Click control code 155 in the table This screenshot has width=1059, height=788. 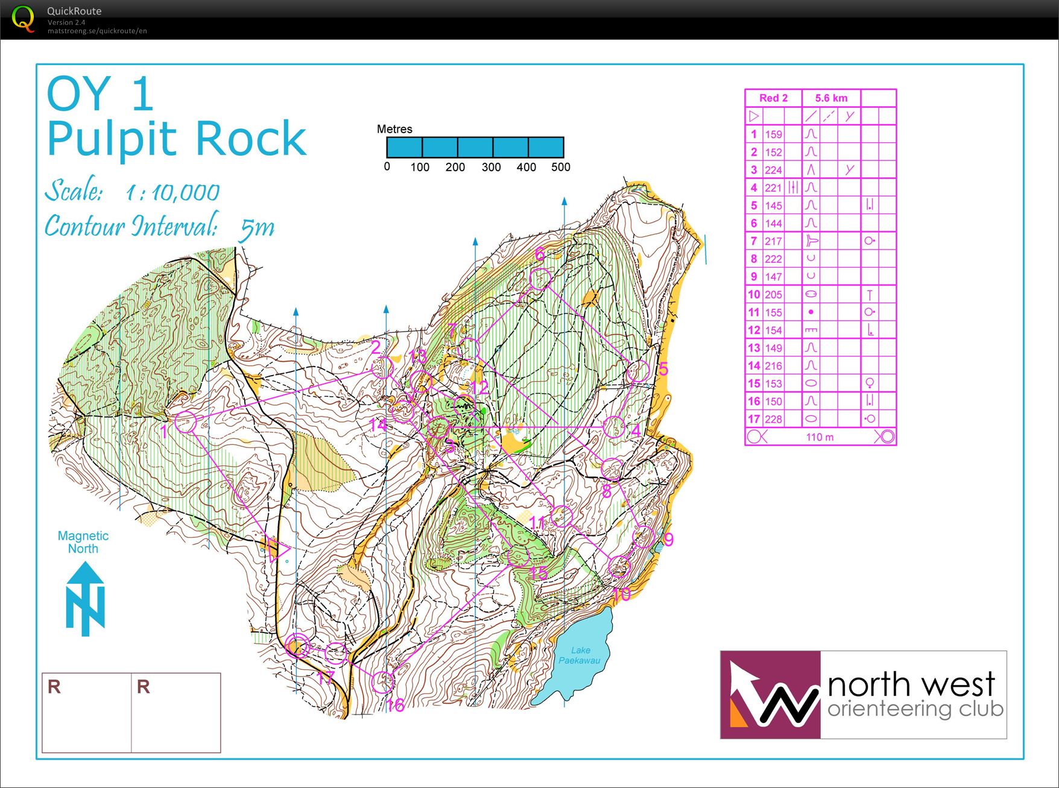tap(774, 312)
